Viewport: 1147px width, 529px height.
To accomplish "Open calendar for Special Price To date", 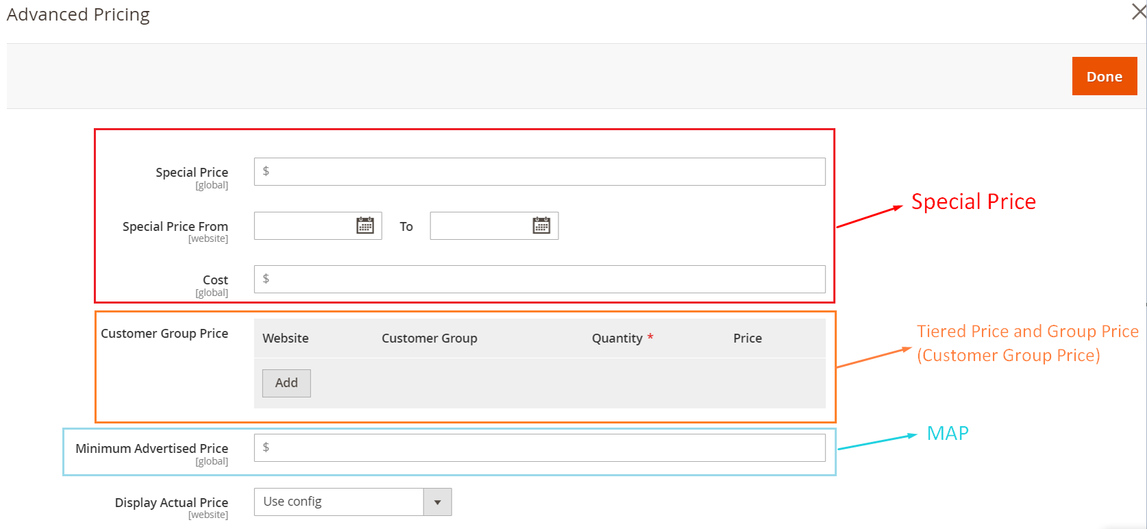I will coord(541,225).
